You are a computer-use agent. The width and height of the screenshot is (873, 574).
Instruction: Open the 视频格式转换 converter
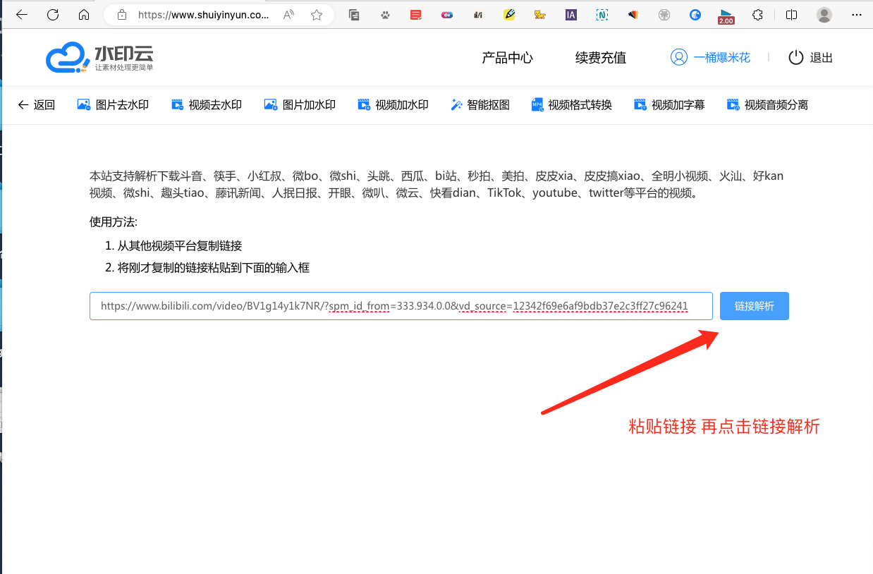pos(571,105)
